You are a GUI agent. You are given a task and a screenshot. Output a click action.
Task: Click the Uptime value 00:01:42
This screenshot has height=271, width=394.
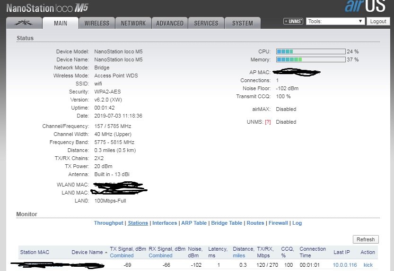(x=104, y=108)
